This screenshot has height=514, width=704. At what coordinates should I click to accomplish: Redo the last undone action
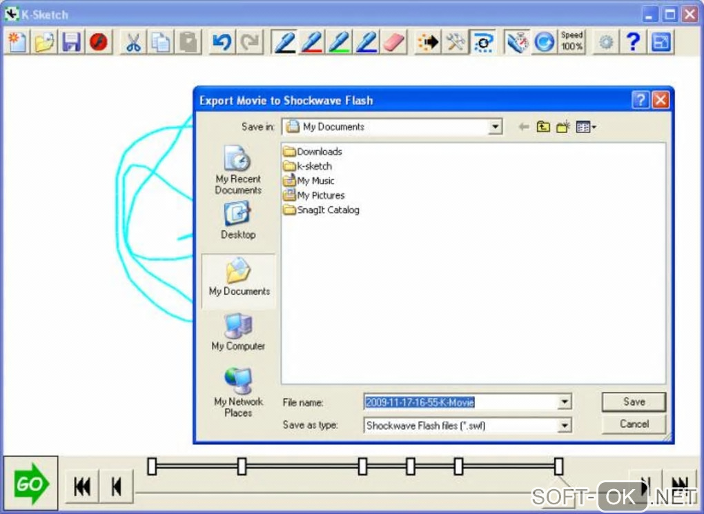tap(250, 43)
